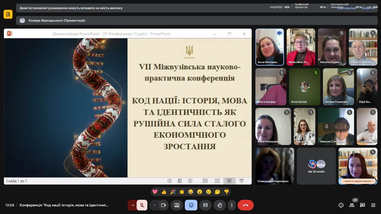Click 'Закрити' to dismiss the notification
The image size is (381, 214).
click(x=368, y=8)
